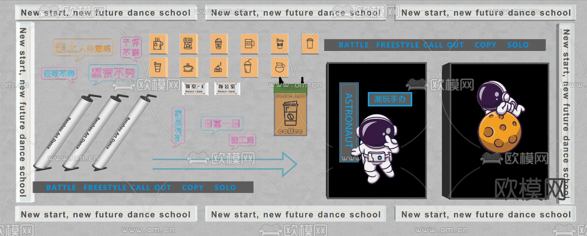The image size is (587, 236).
Task: Select the word coffee on hanging sign
Action: click(x=290, y=131)
